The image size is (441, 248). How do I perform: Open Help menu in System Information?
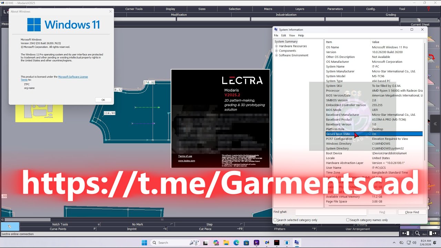click(301, 35)
